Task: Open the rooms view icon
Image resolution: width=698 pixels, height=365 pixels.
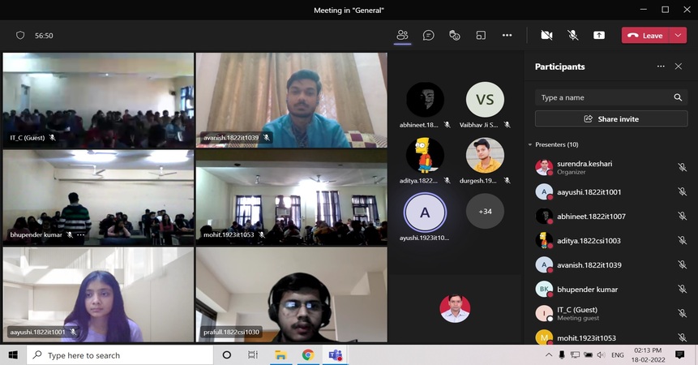Action: coord(481,36)
